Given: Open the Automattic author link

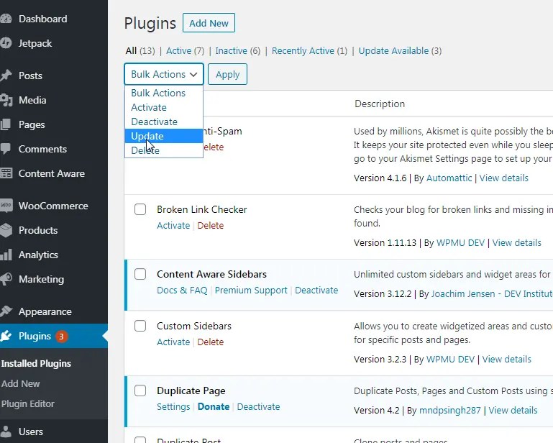Looking at the screenshot, I should 449,178.
